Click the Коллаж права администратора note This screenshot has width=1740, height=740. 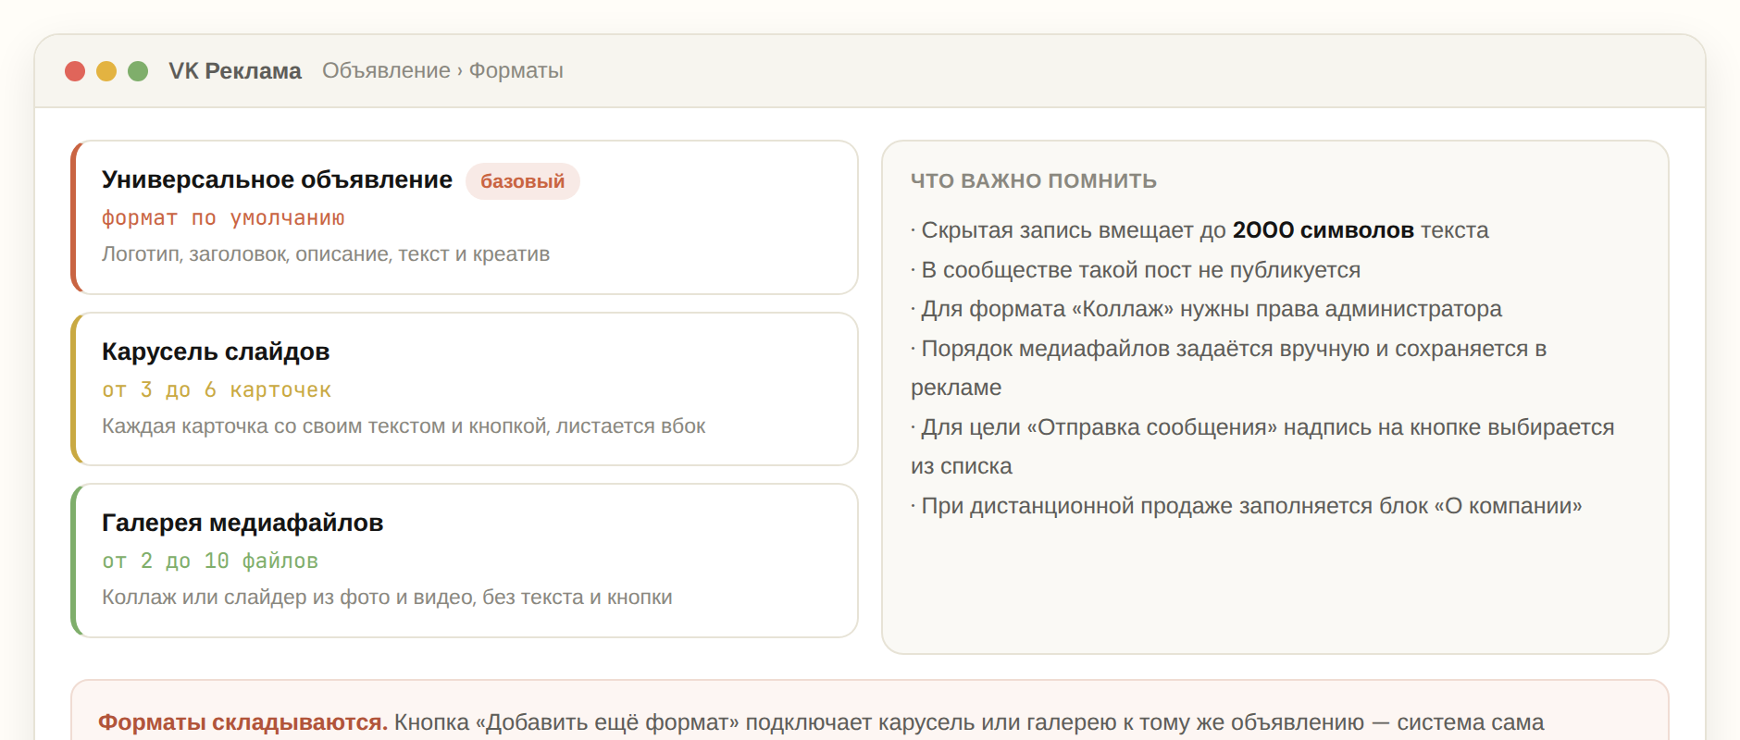pos(1206,309)
